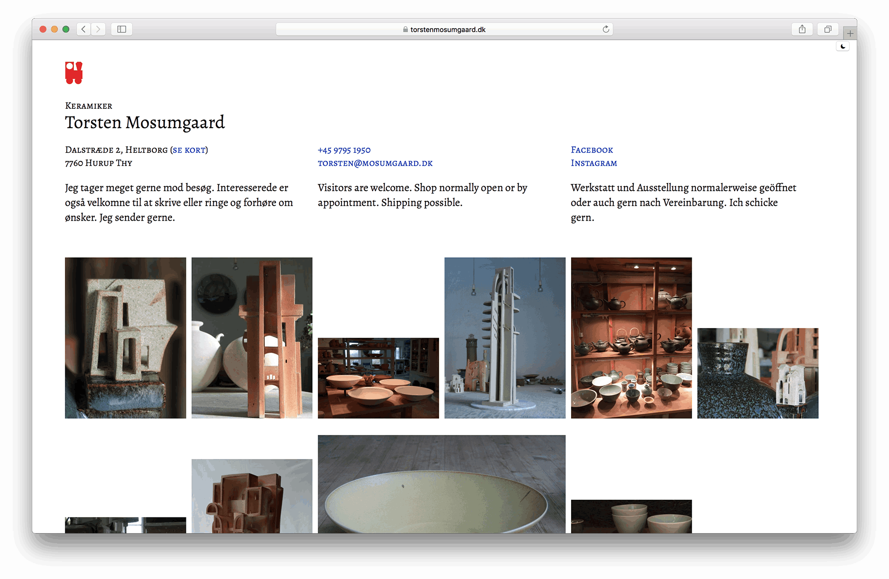The height and width of the screenshot is (579, 889).
Task: Click the red ceramics logo icon
Action: coord(74,73)
